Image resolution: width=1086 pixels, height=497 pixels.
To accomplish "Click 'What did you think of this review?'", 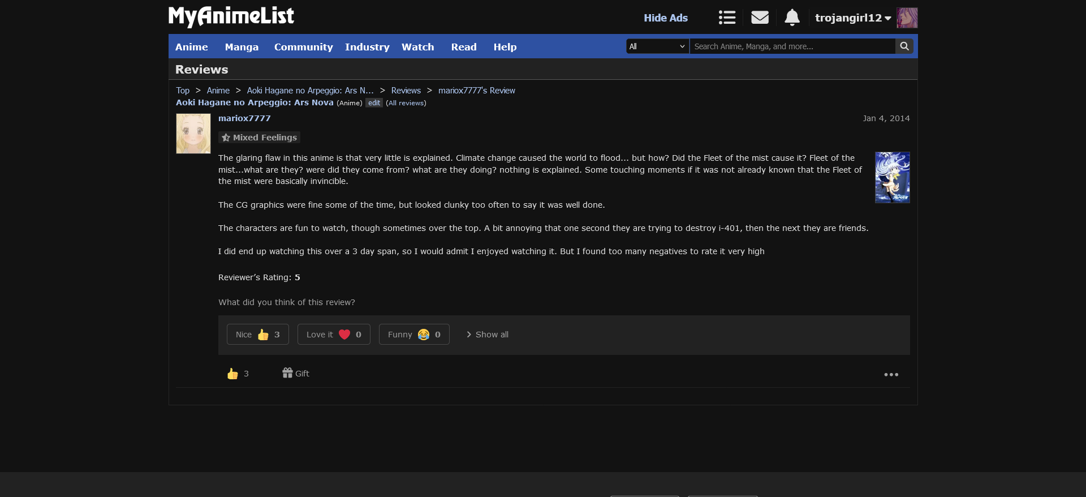I will pos(287,302).
